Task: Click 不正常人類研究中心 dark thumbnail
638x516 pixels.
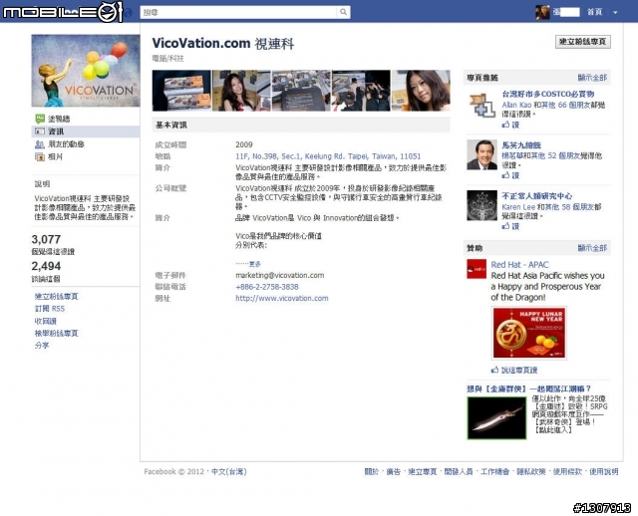Action: (481, 205)
